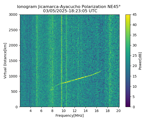Click the Frequency[MHz] x-axis label
160x120 pixels.
(x=69, y=115)
